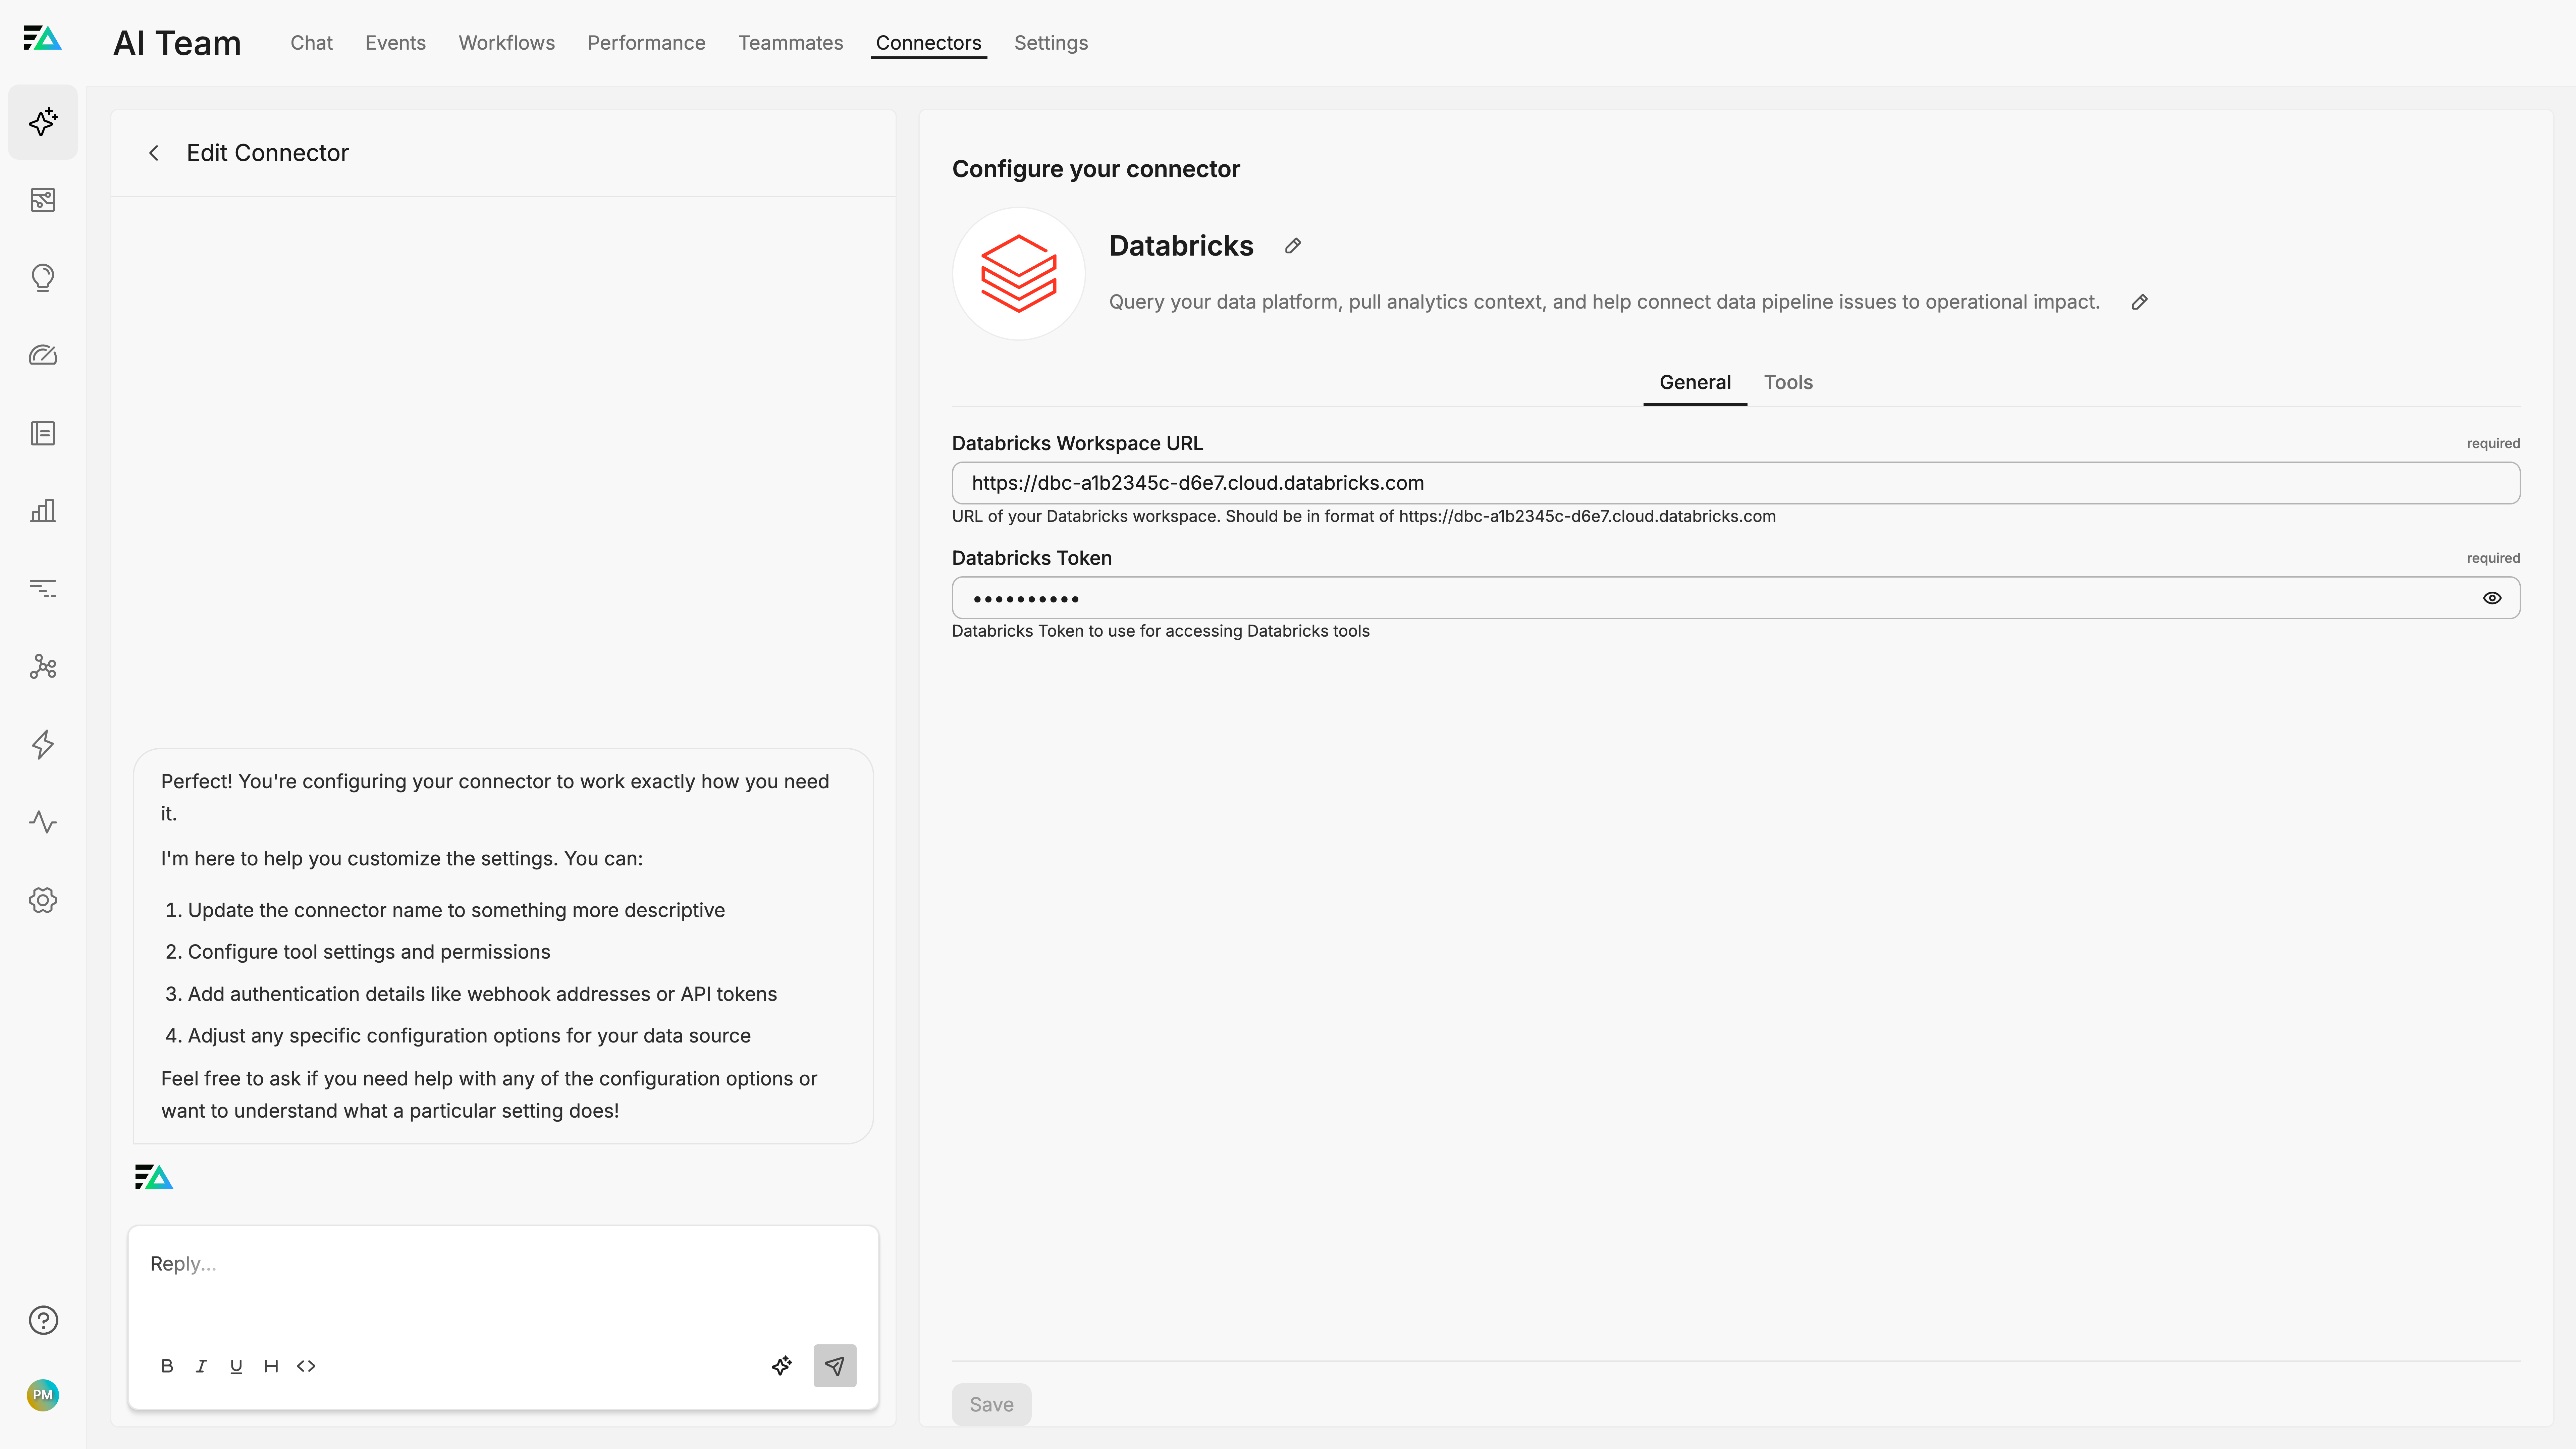
Task: Edit the Databricks connector name
Action: pyautogui.click(x=1293, y=246)
